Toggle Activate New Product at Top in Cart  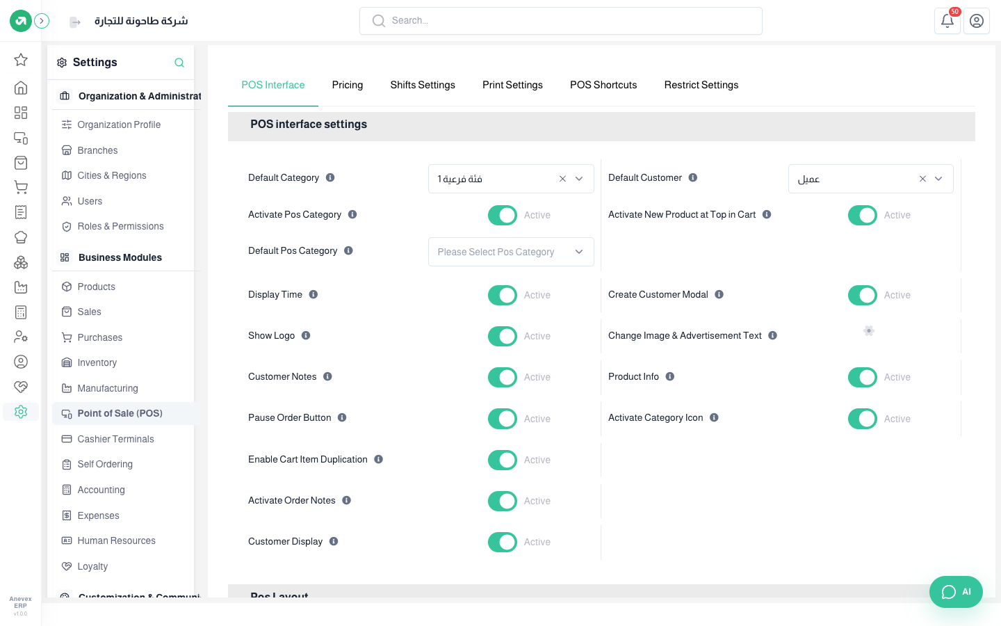coord(862,216)
